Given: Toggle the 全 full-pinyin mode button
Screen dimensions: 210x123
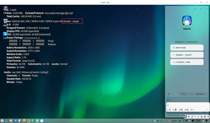Looking at the screenshot, I should coord(202,117).
